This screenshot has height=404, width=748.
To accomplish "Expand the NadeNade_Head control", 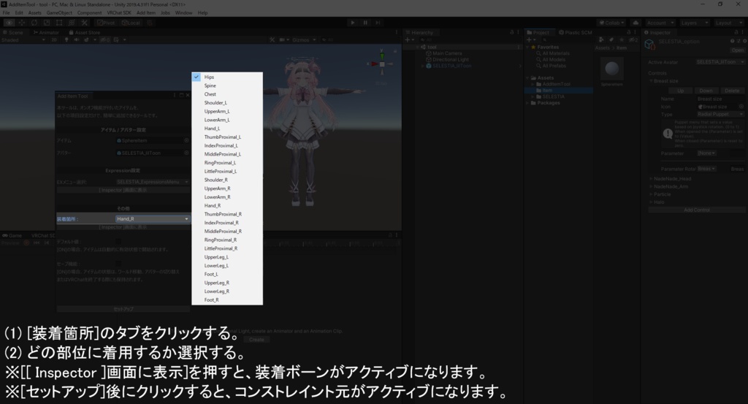I will (x=651, y=179).
